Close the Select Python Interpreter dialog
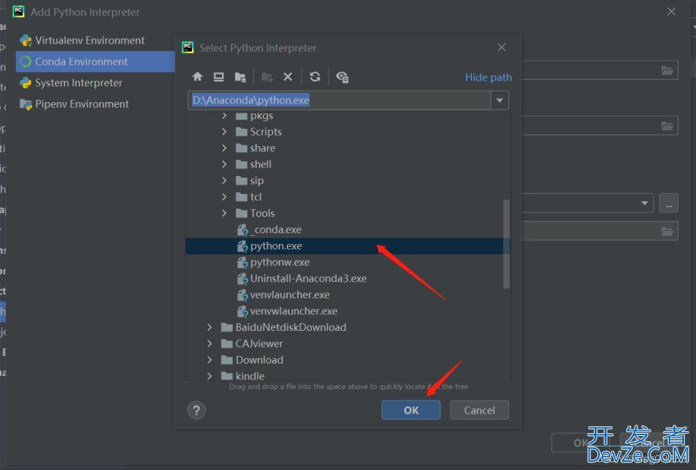The height and width of the screenshot is (470, 696). [502, 47]
